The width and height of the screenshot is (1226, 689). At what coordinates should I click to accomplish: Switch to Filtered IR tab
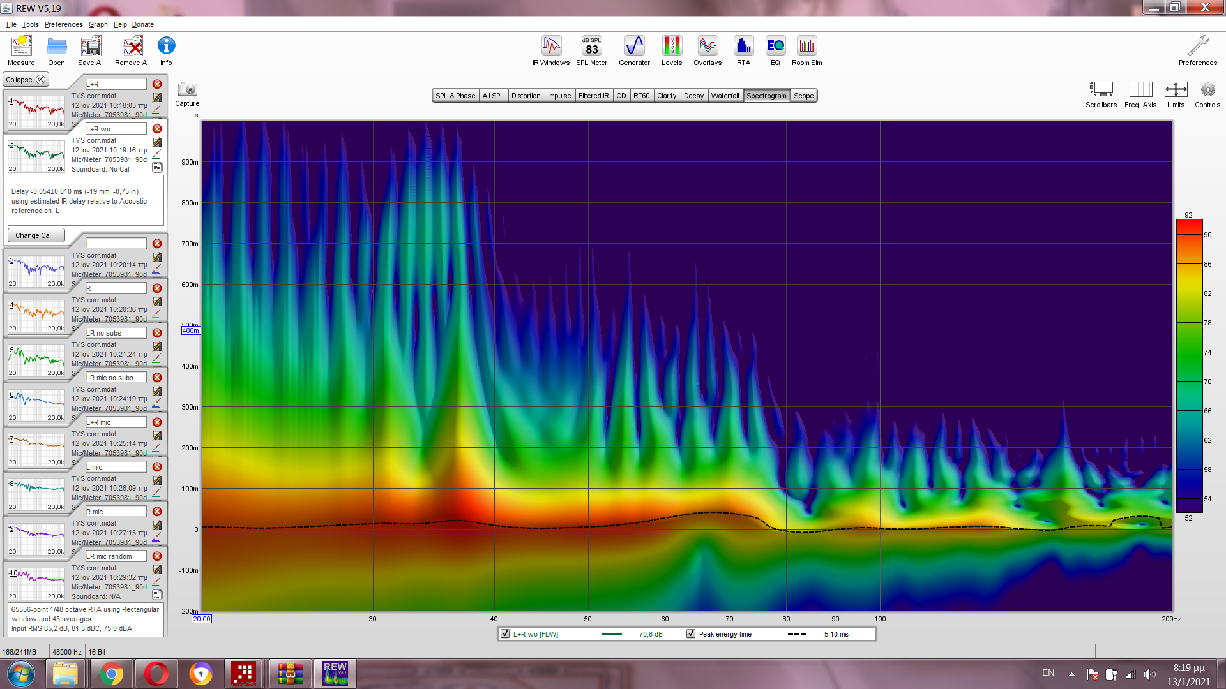[593, 96]
